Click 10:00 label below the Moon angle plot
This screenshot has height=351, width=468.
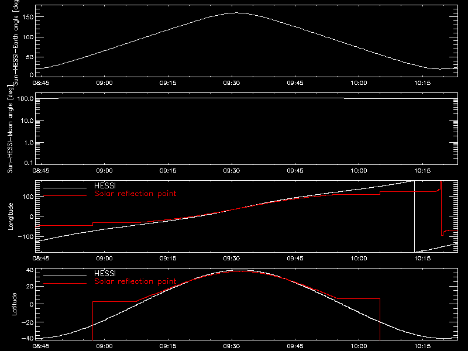click(359, 171)
